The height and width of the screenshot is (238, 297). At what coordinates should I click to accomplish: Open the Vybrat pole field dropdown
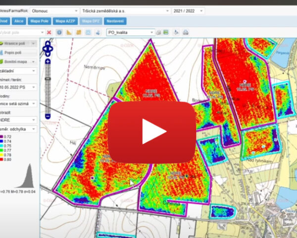[x=22, y=32]
